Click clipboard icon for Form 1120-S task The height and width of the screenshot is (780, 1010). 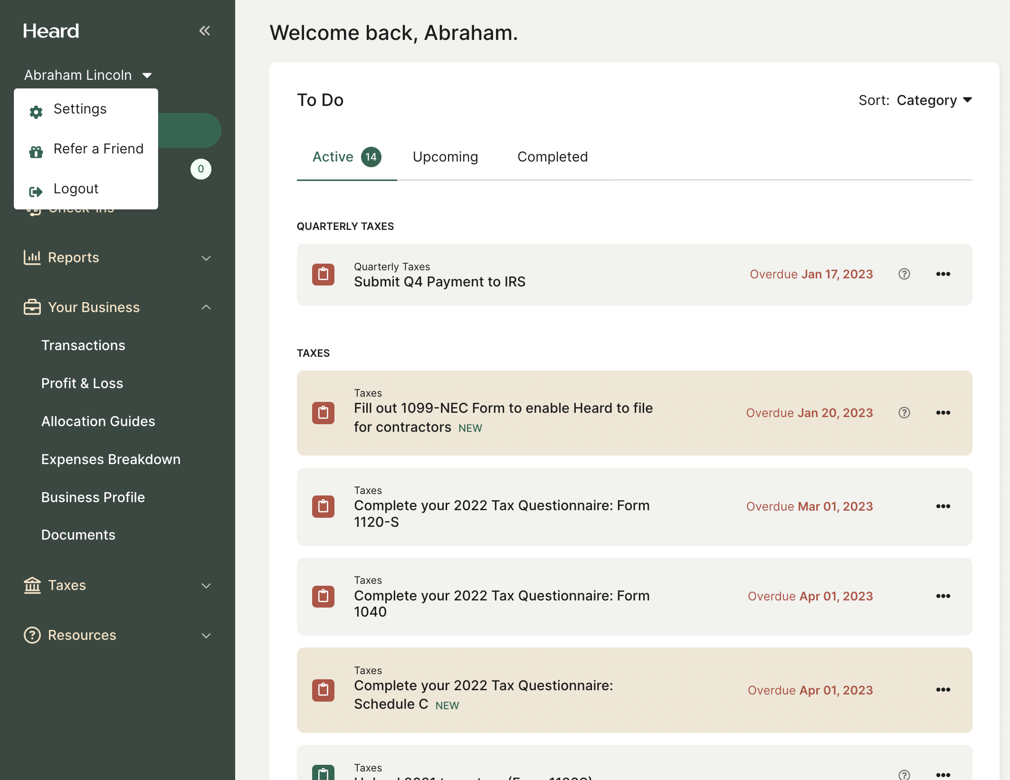(323, 506)
